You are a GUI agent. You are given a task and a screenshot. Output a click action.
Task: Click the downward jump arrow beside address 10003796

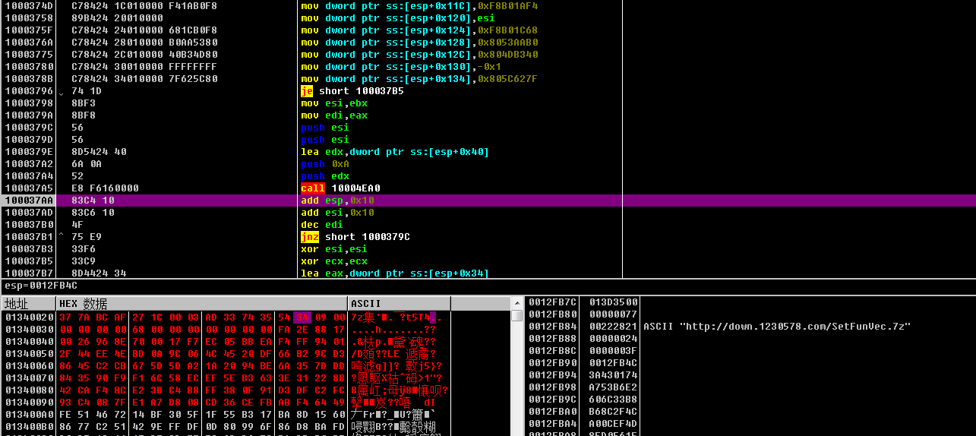[x=62, y=92]
